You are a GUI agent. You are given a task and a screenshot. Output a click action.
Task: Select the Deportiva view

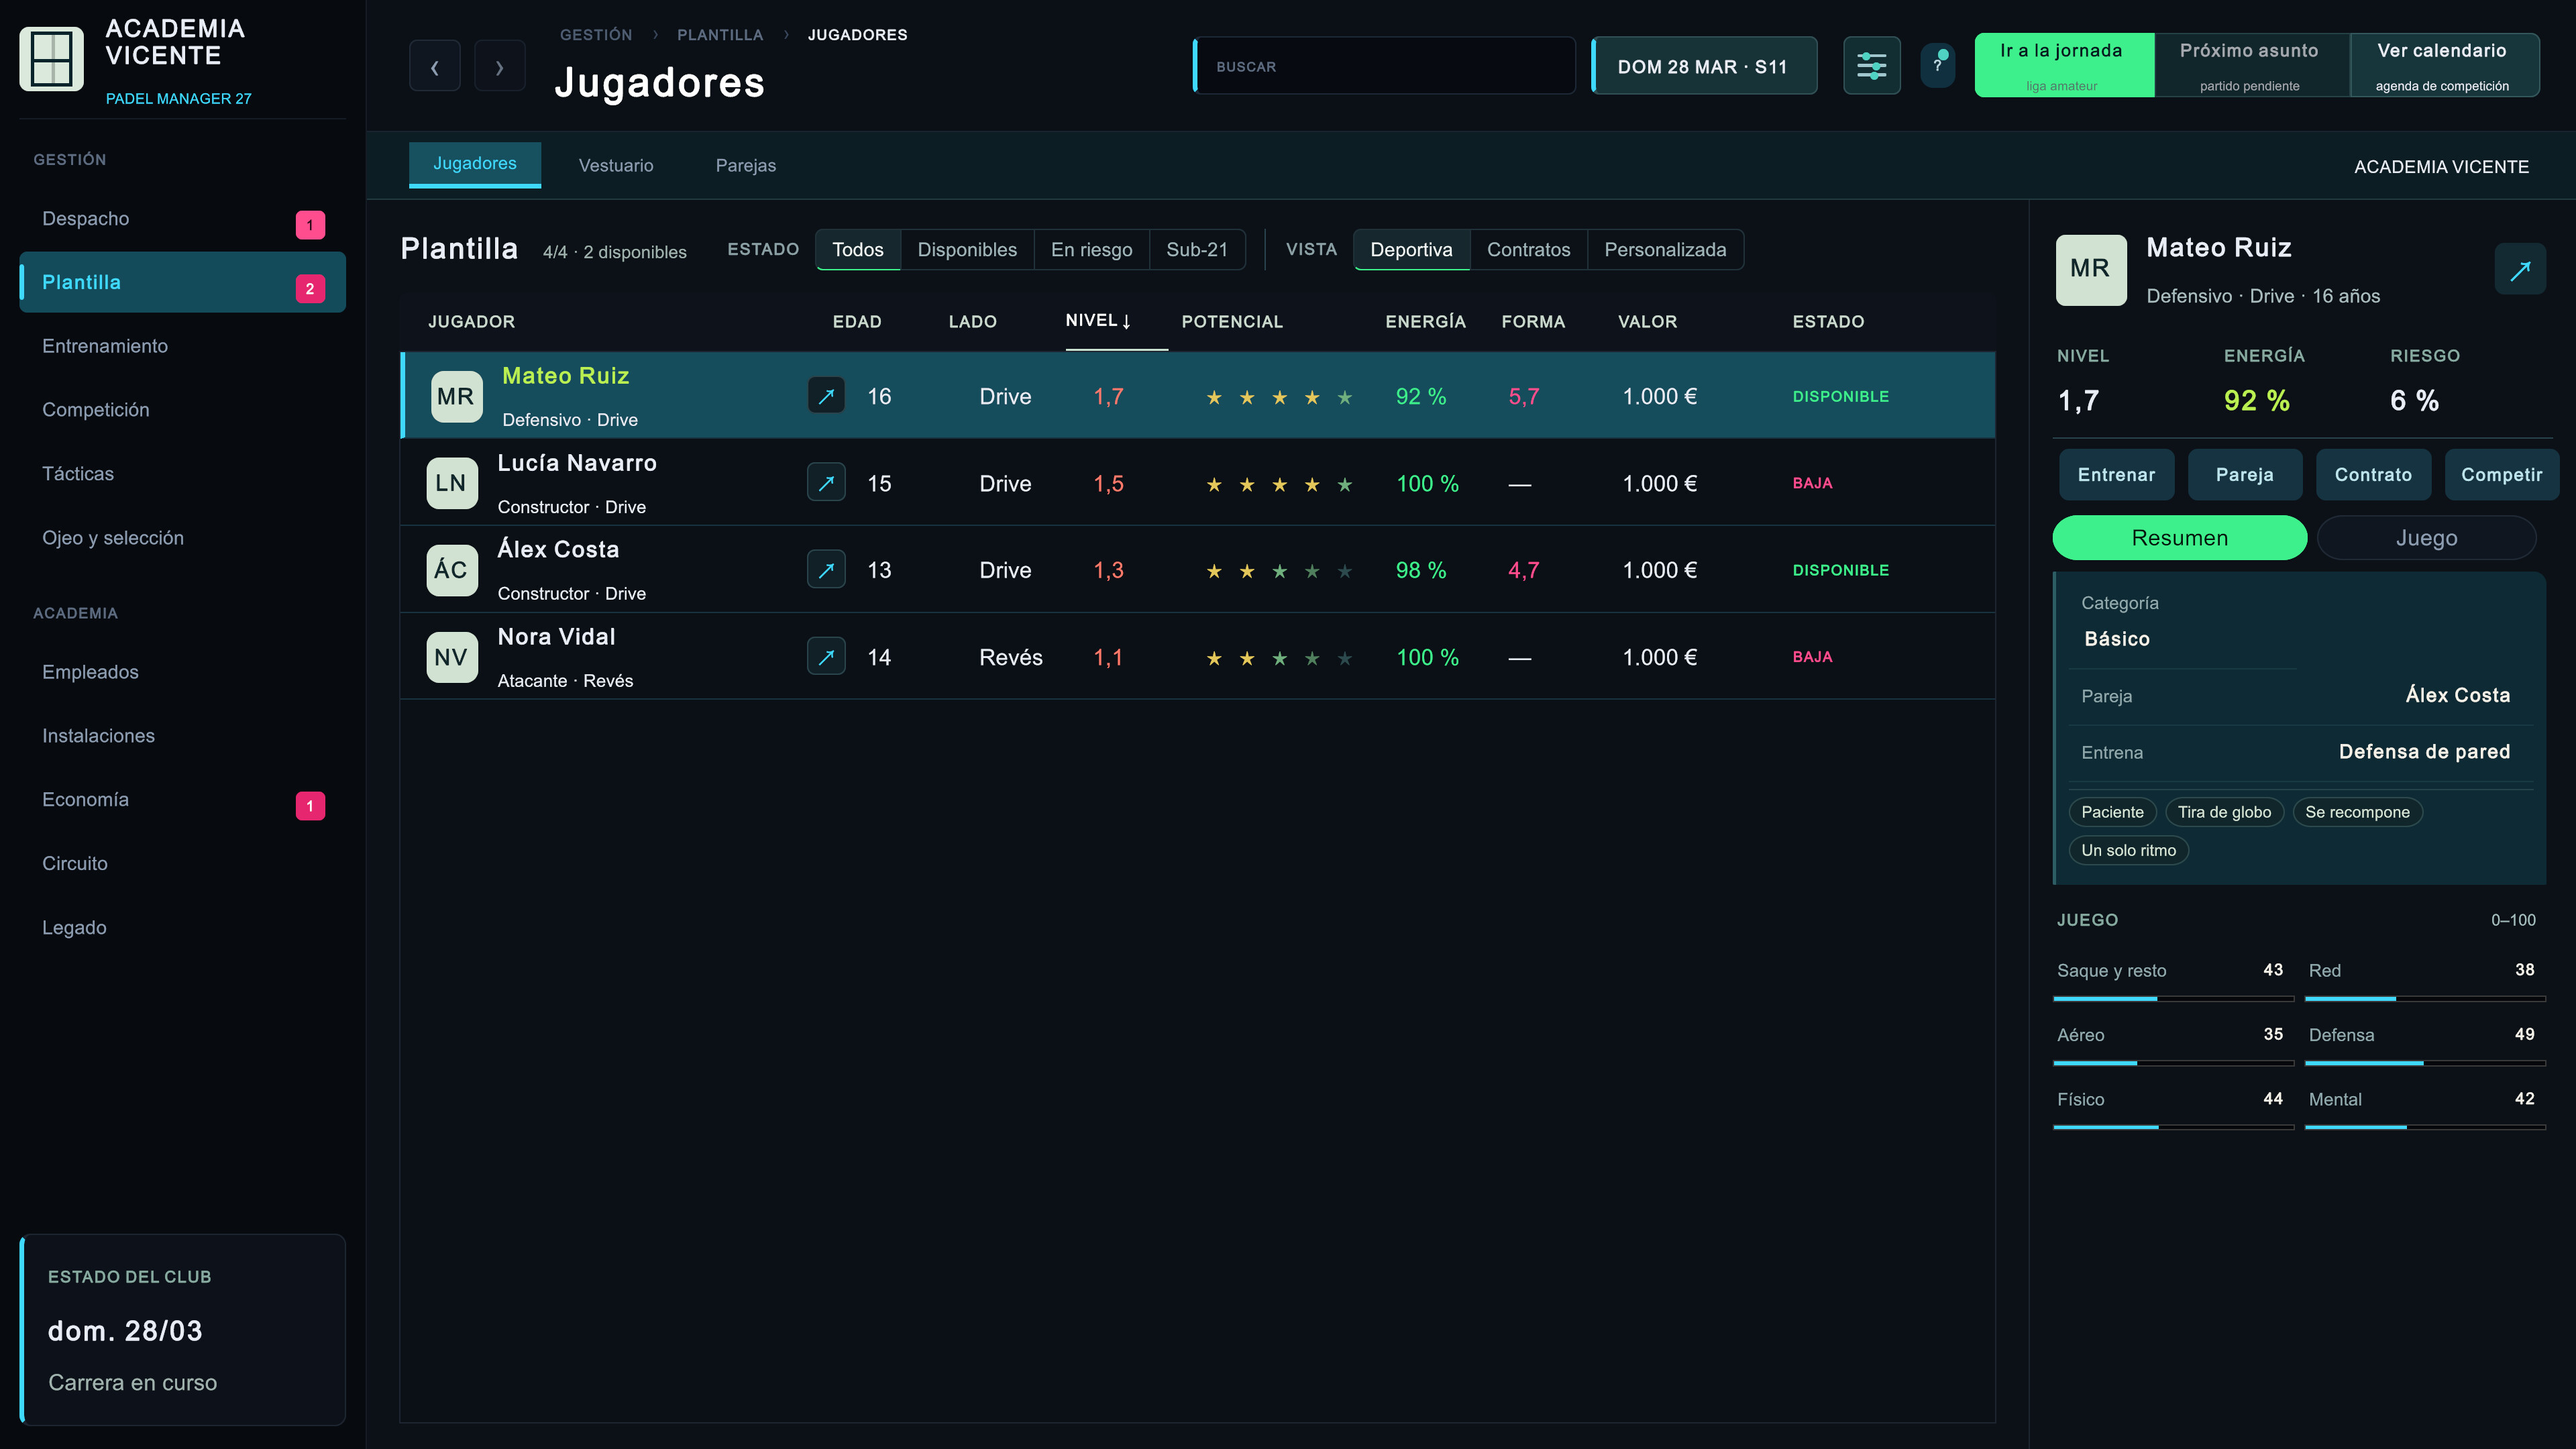click(x=1411, y=249)
